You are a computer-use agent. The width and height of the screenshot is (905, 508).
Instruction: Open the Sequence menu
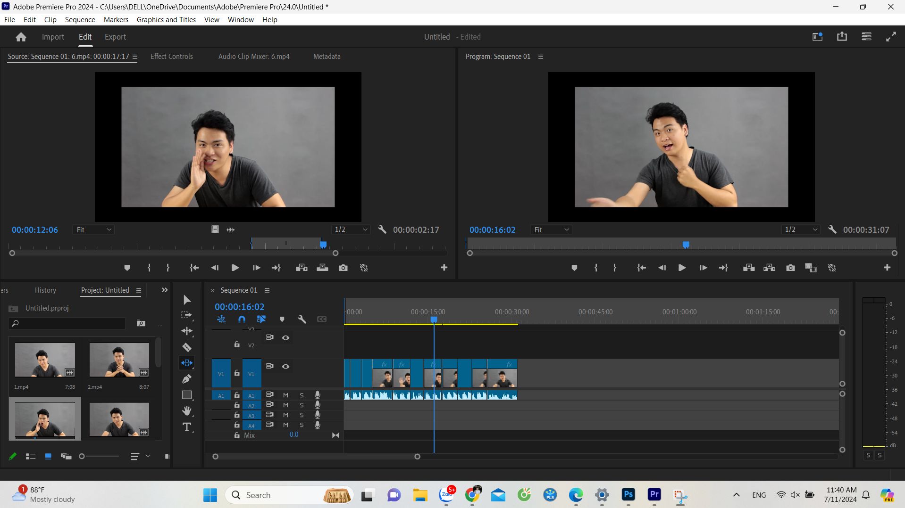pos(80,19)
